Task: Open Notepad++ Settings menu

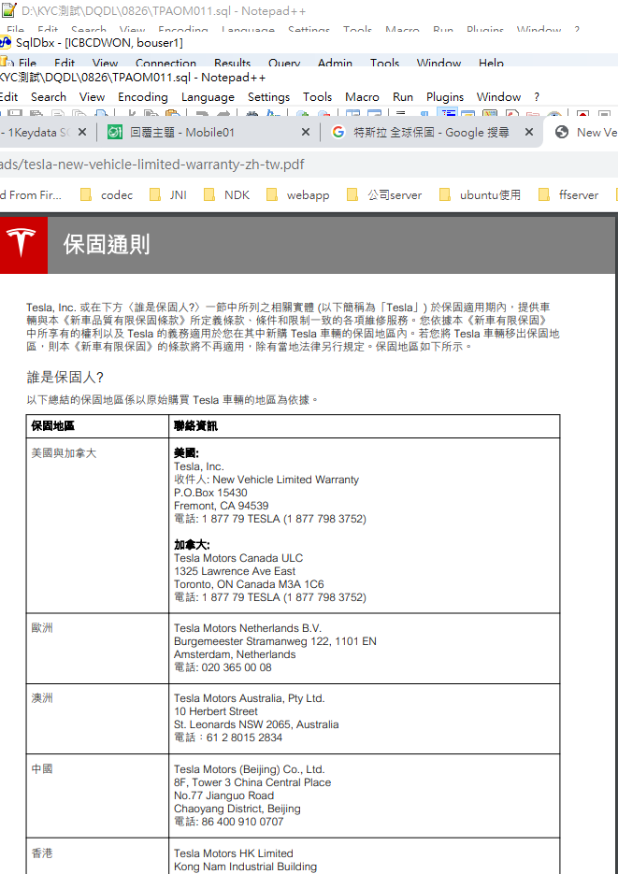Action: 268,97
